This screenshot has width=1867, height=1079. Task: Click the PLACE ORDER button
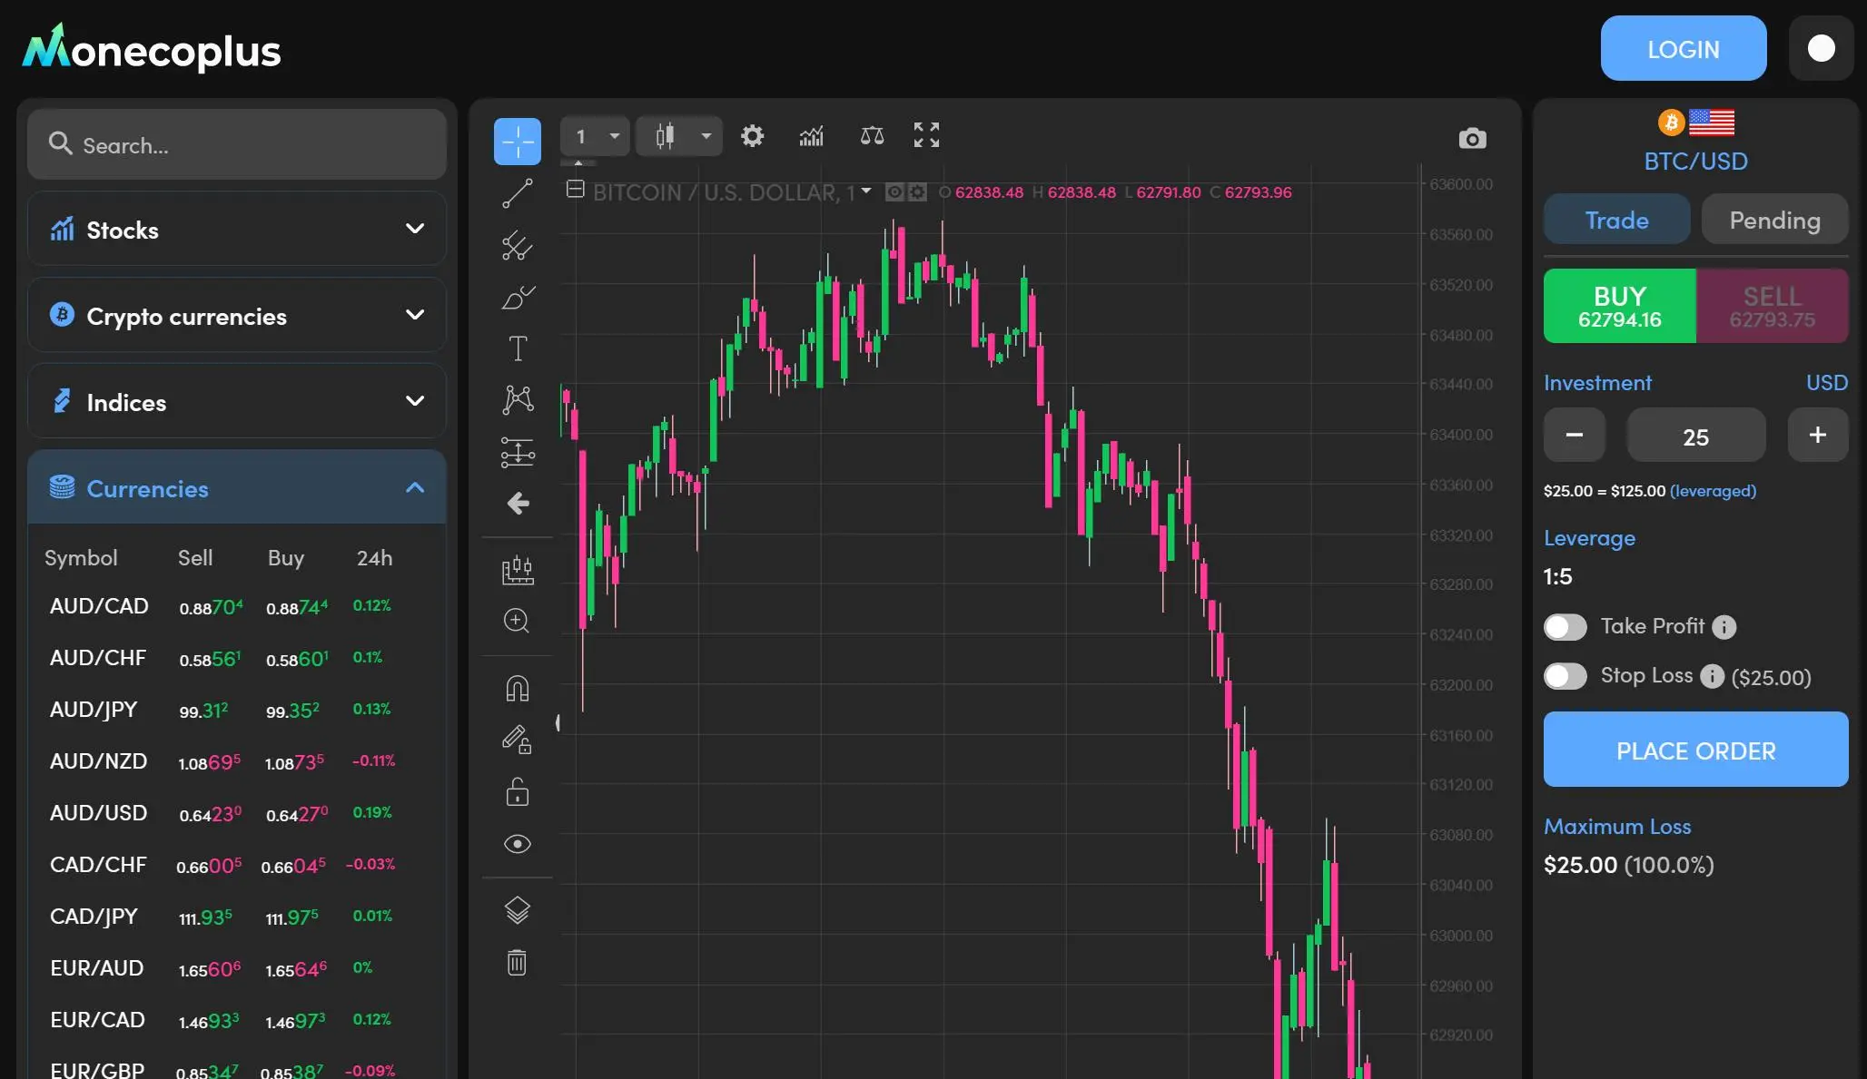1695,750
